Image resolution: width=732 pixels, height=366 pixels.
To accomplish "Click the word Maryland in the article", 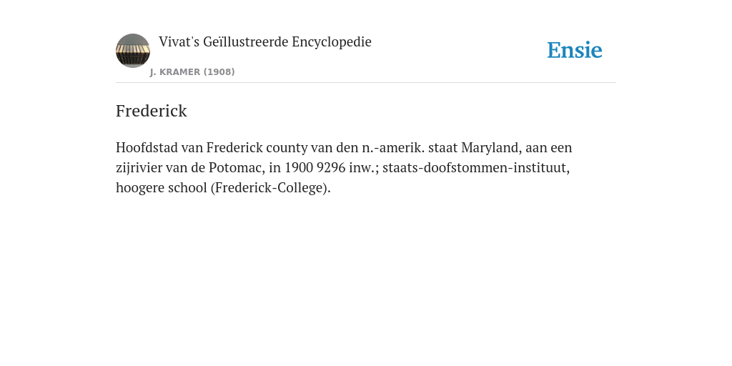I will 492,149.
